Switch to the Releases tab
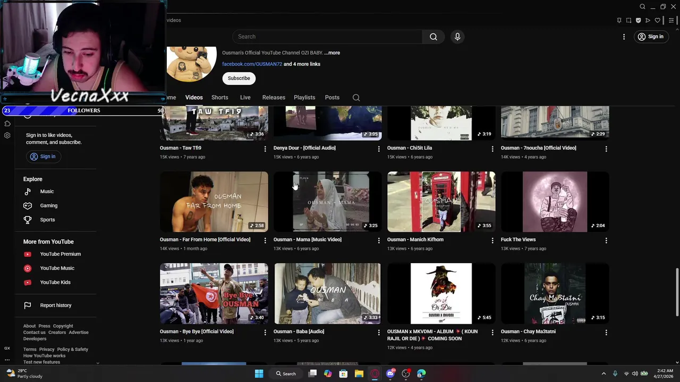Screen dimensions: 680x382 [274, 98]
